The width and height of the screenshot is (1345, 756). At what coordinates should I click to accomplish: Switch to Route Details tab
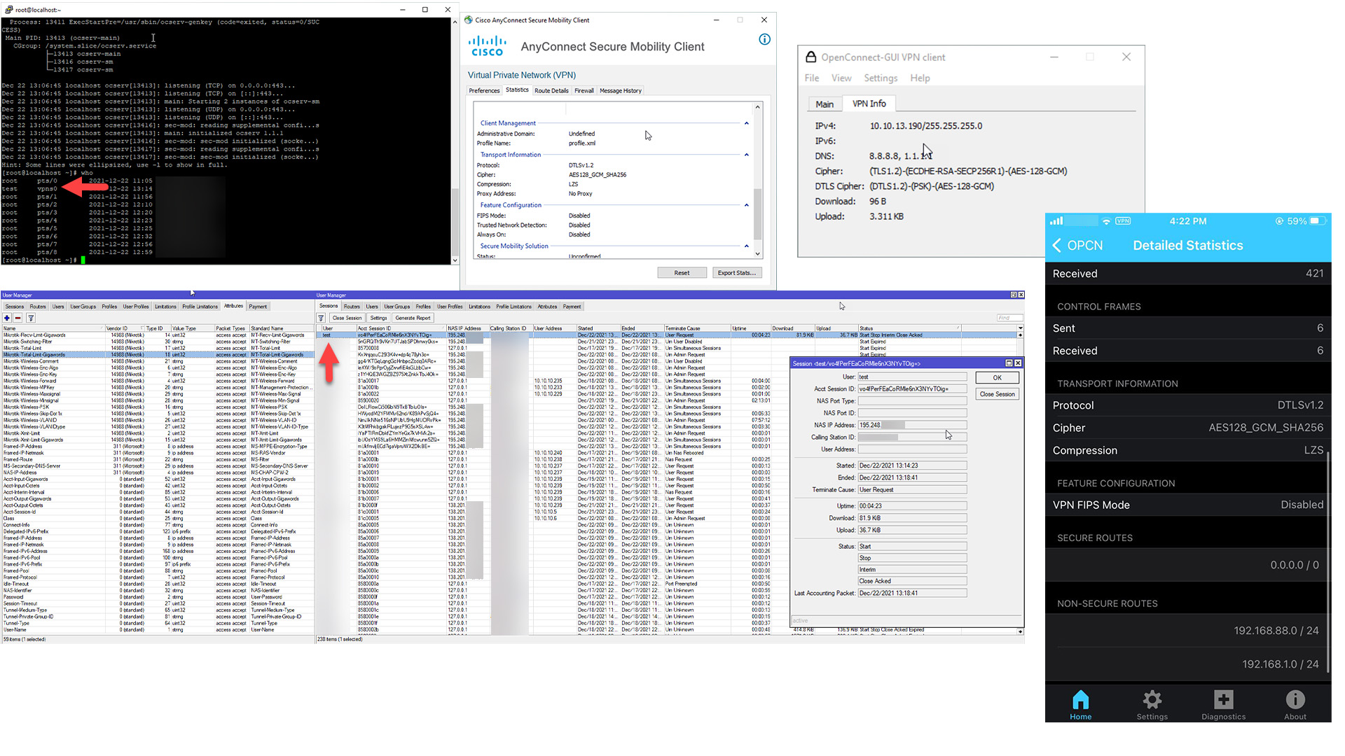tap(551, 91)
